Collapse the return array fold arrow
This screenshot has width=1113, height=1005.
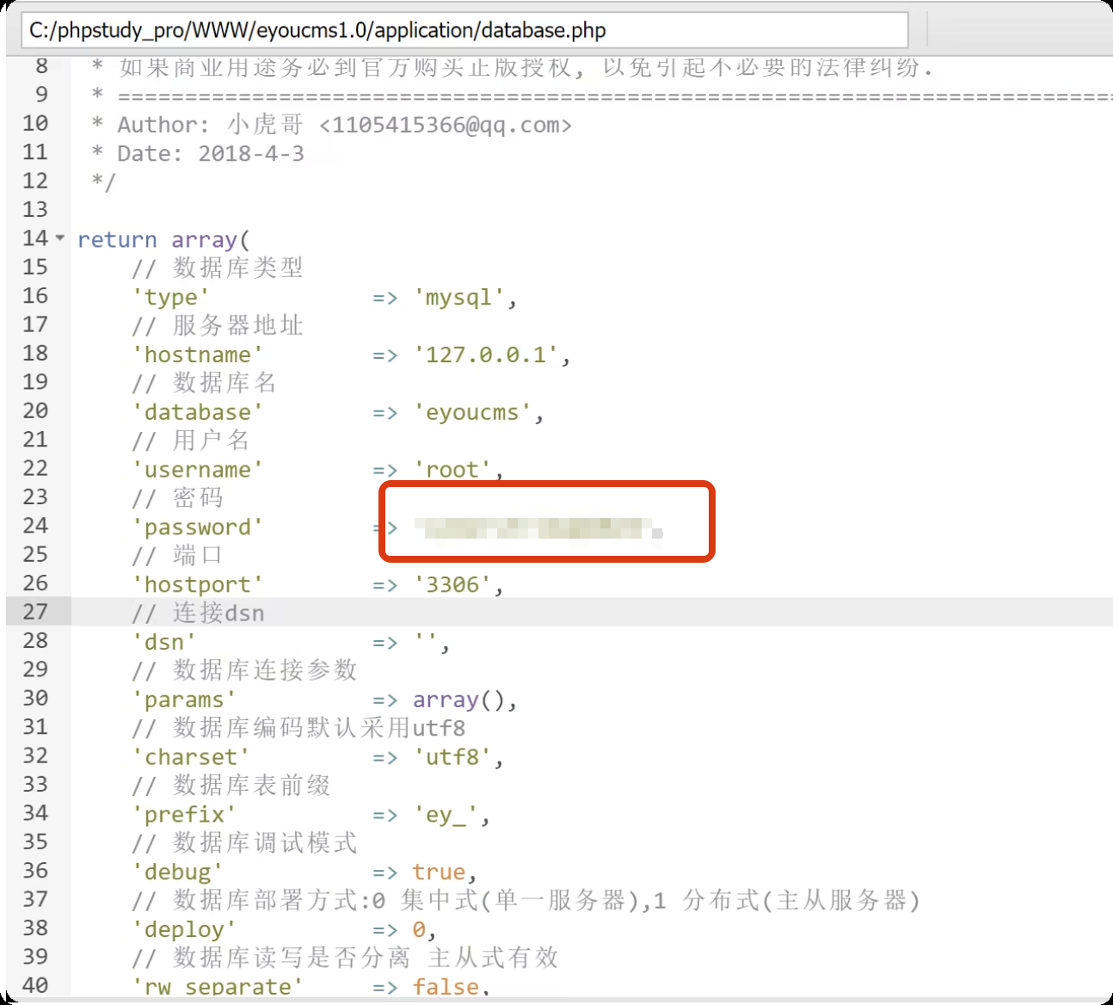(x=60, y=237)
